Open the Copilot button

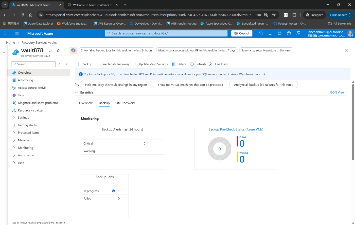click(x=242, y=33)
